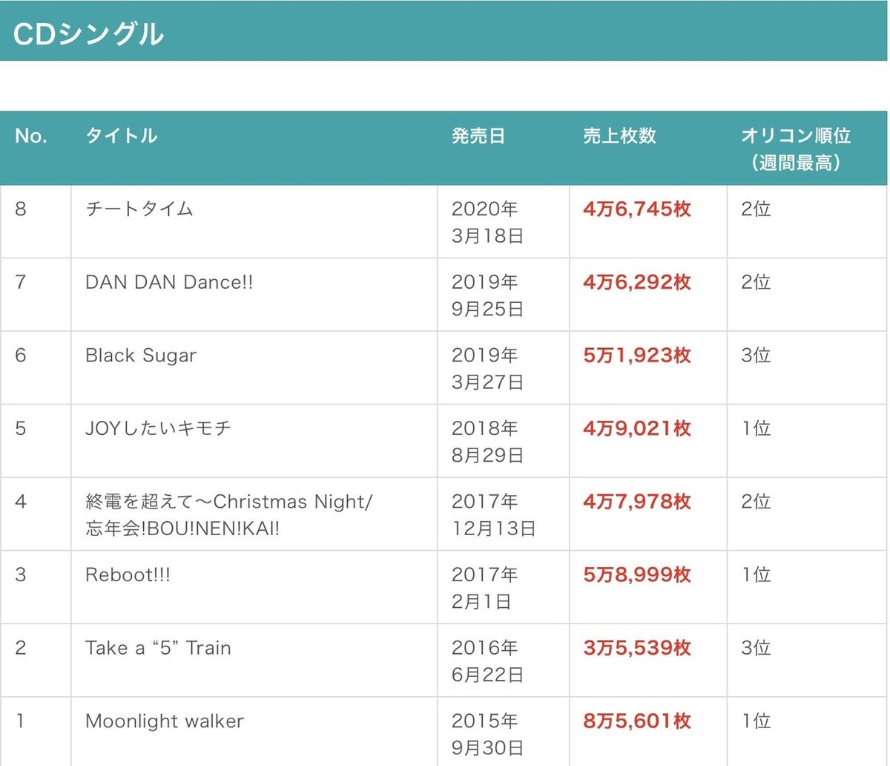Click the No. column header

click(x=31, y=136)
